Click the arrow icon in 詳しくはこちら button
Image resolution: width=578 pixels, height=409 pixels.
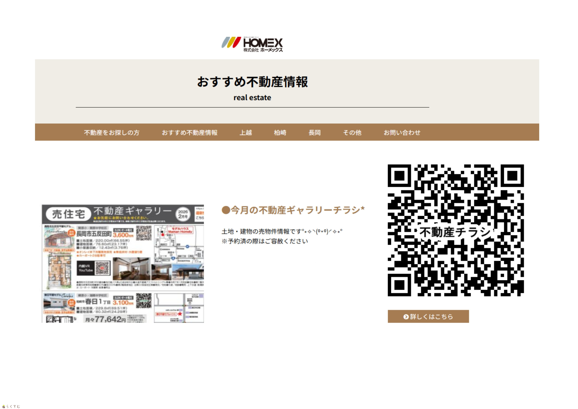coord(406,317)
